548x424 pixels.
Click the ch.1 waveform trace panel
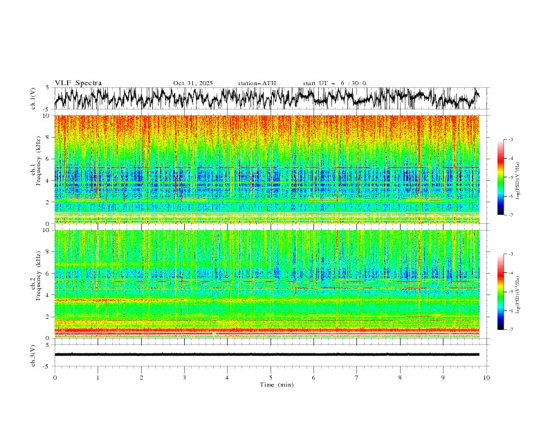point(271,98)
